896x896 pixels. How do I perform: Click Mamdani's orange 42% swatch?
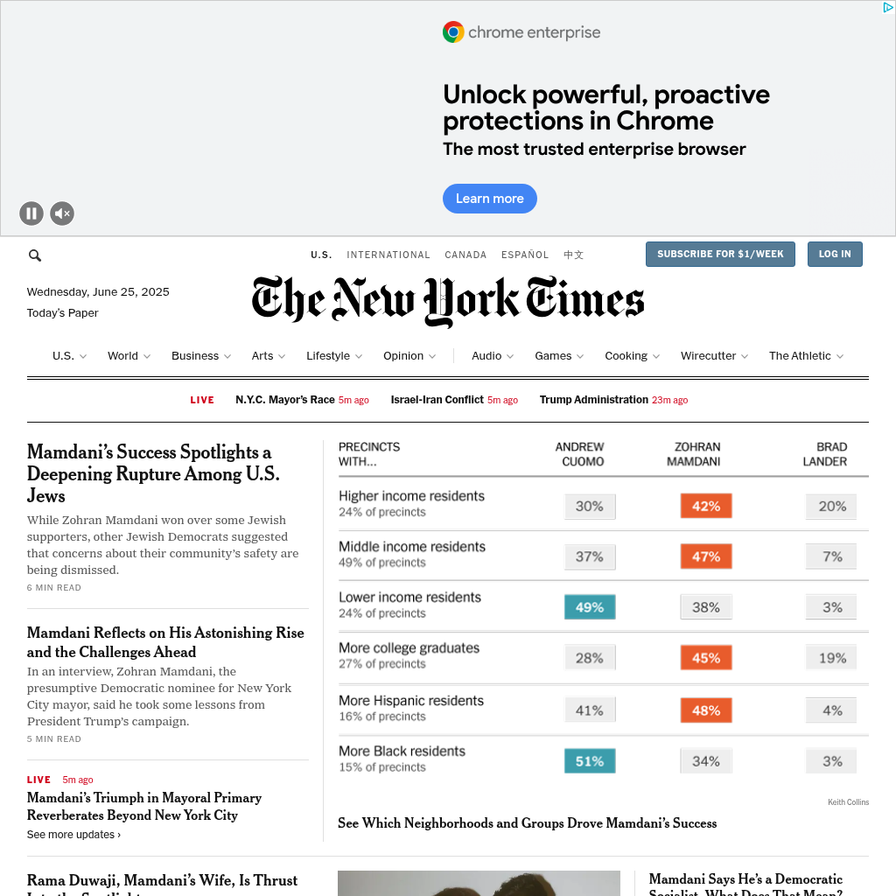[705, 506]
